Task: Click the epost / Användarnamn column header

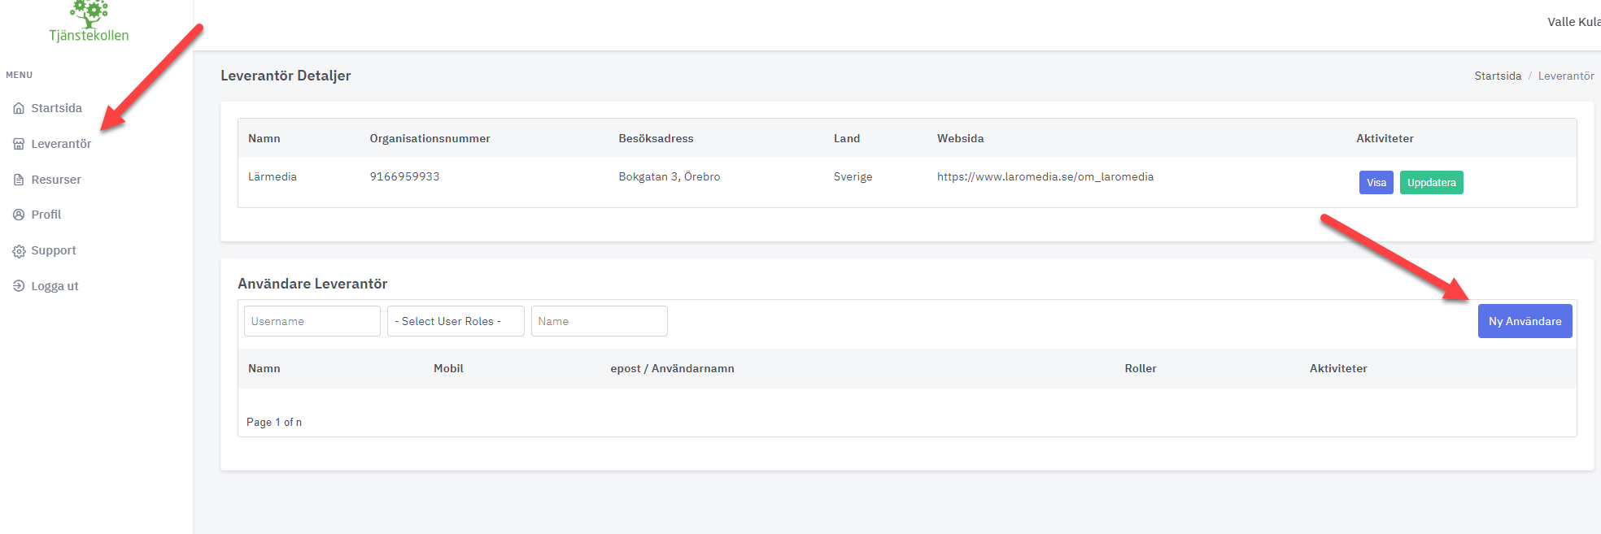Action: 672,368
